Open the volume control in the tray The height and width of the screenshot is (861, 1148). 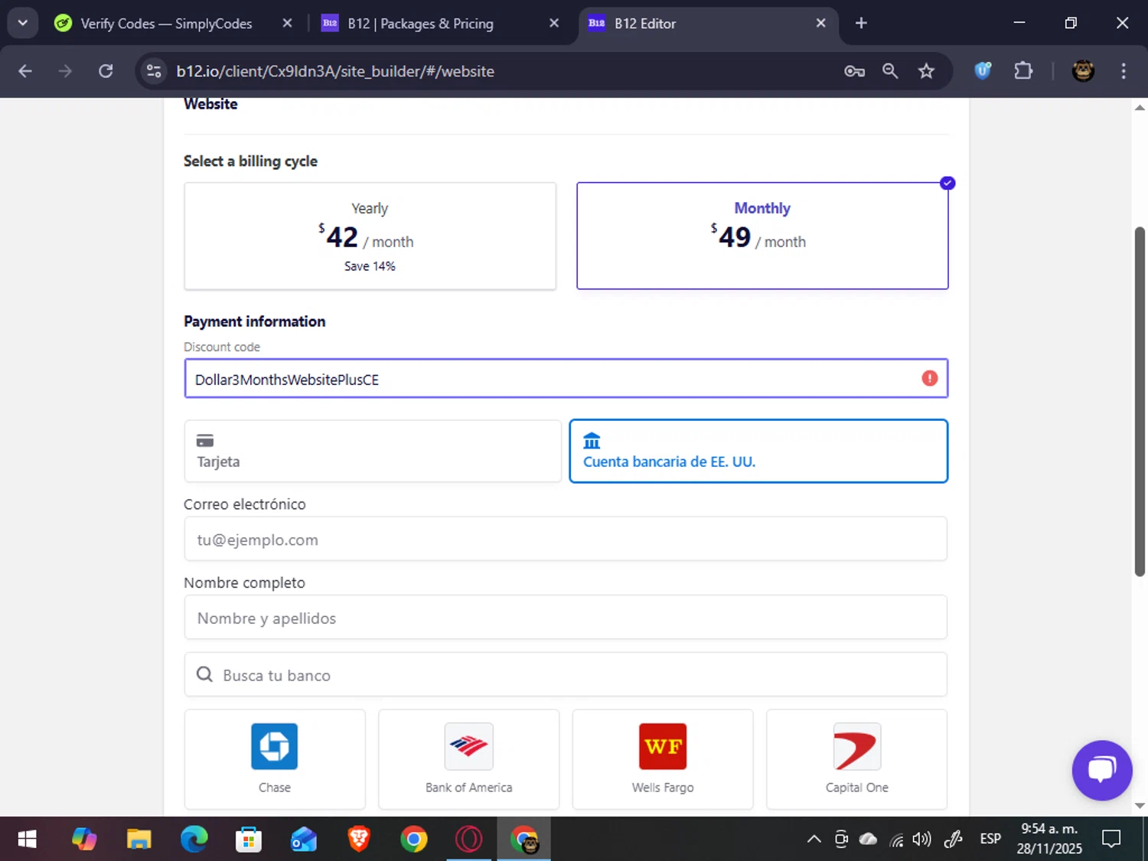point(922,840)
